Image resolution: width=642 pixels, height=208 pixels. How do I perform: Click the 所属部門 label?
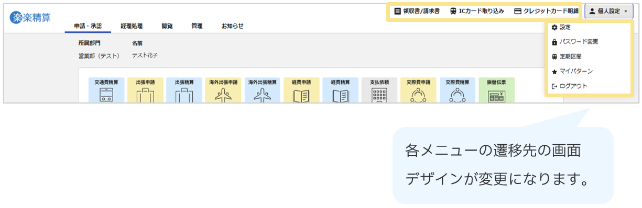click(x=89, y=43)
